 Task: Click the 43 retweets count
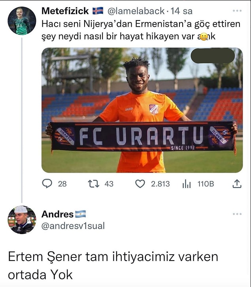[109, 184]
